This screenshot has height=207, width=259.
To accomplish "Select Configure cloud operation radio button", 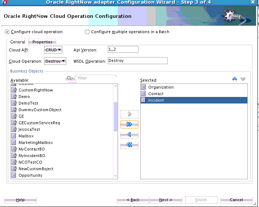I will coord(7,32).
